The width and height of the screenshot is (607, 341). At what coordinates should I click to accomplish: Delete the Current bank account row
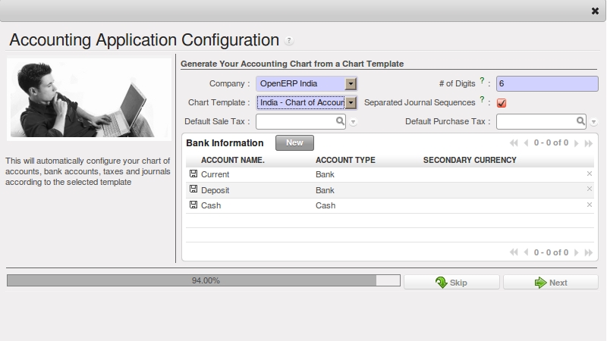tap(590, 174)
